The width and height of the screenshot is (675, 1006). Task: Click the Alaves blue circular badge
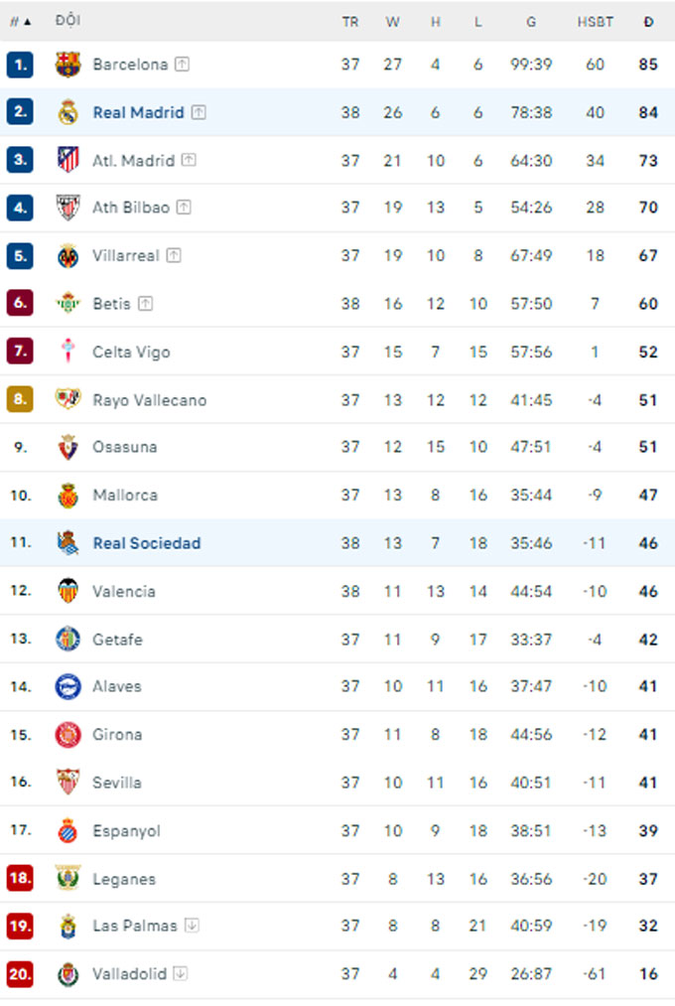pos(67,686)
